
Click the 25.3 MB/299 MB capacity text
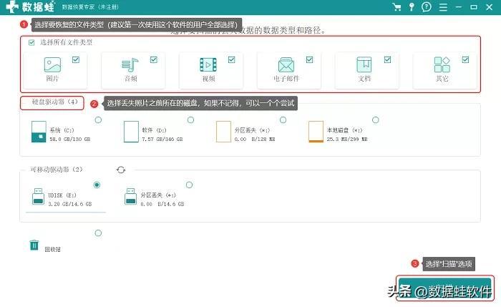point(347,140)
